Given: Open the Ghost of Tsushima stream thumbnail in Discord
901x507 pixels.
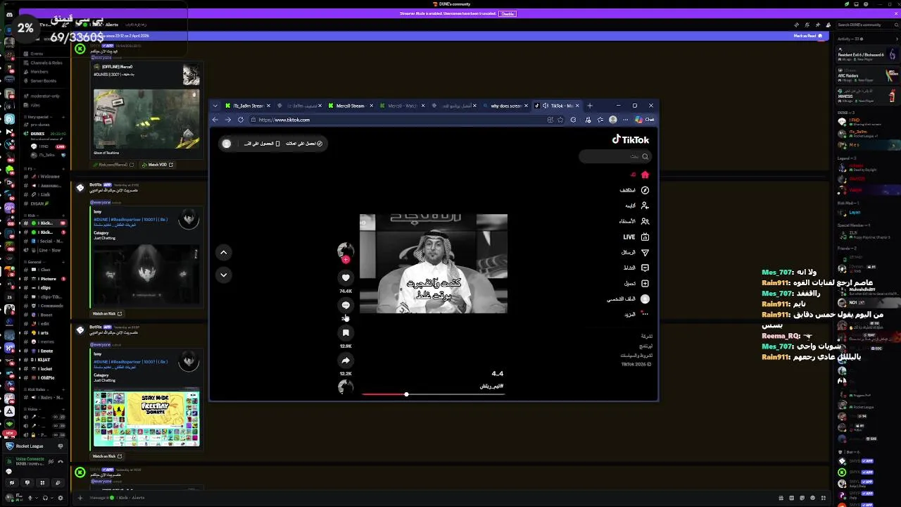Looking at the screenshot, I should coord(146,118).
